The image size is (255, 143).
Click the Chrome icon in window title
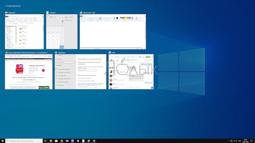(x=6, y=53)
